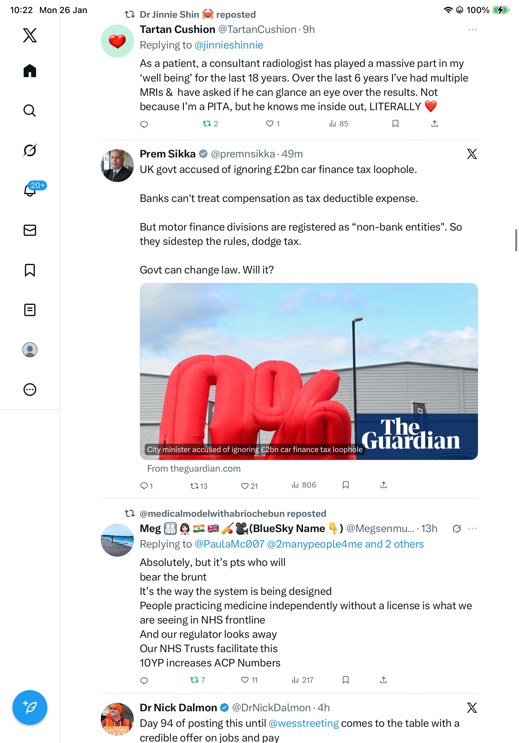This screenshot has height=743, width=519.
Task: Open the @jinnieshinnie profile link
Action: tap(228, 45)
